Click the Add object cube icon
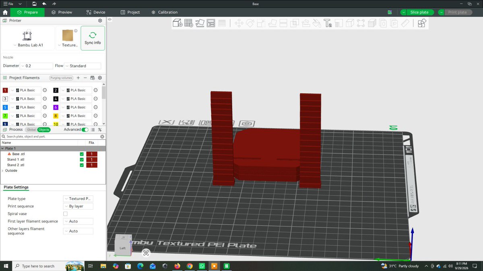 pyautogui.click(x=178, y=23)
